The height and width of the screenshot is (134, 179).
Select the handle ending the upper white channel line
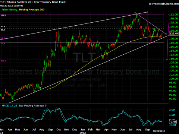pos(147,12)
